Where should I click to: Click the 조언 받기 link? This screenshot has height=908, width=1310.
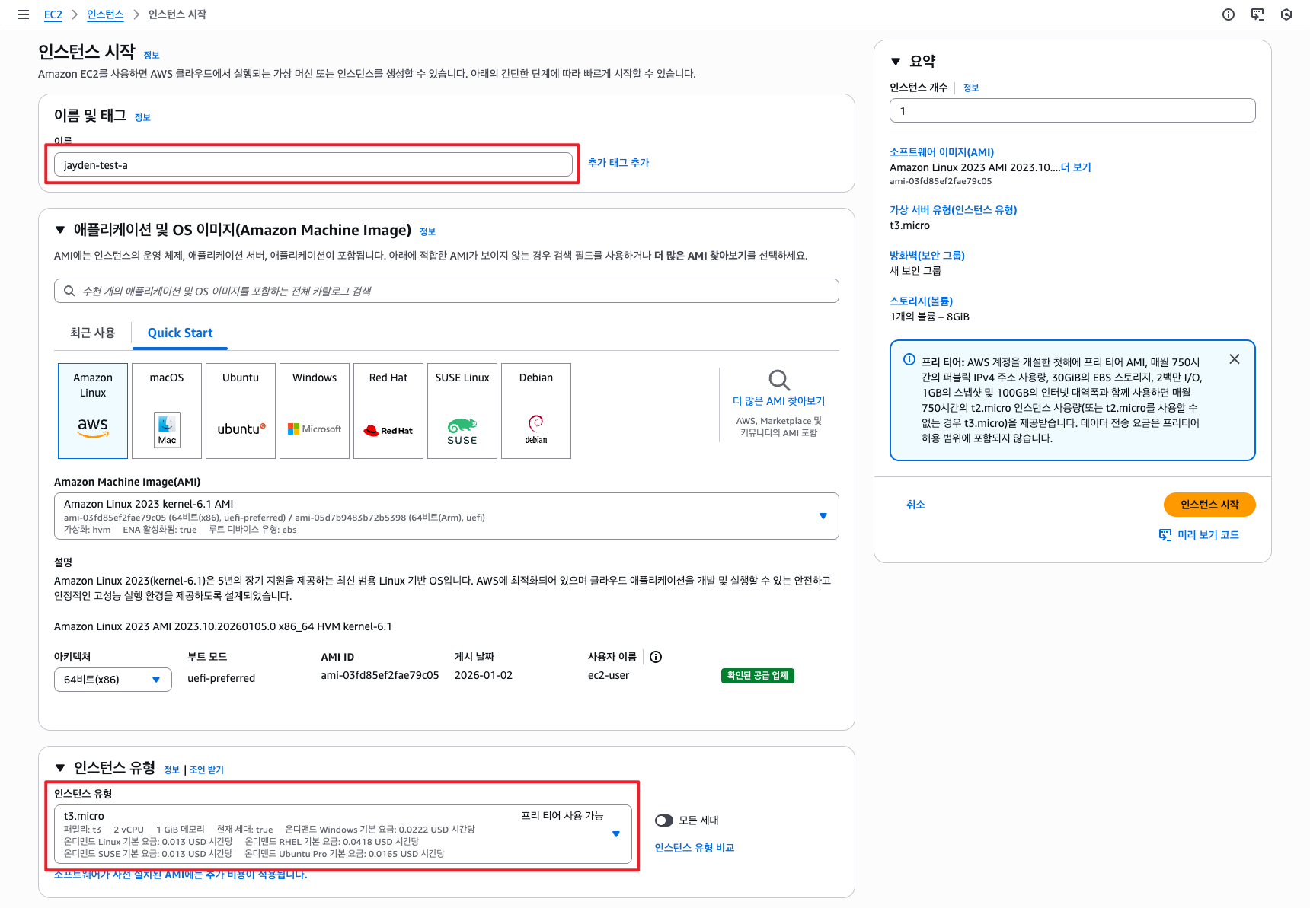[x=206, y=770]
